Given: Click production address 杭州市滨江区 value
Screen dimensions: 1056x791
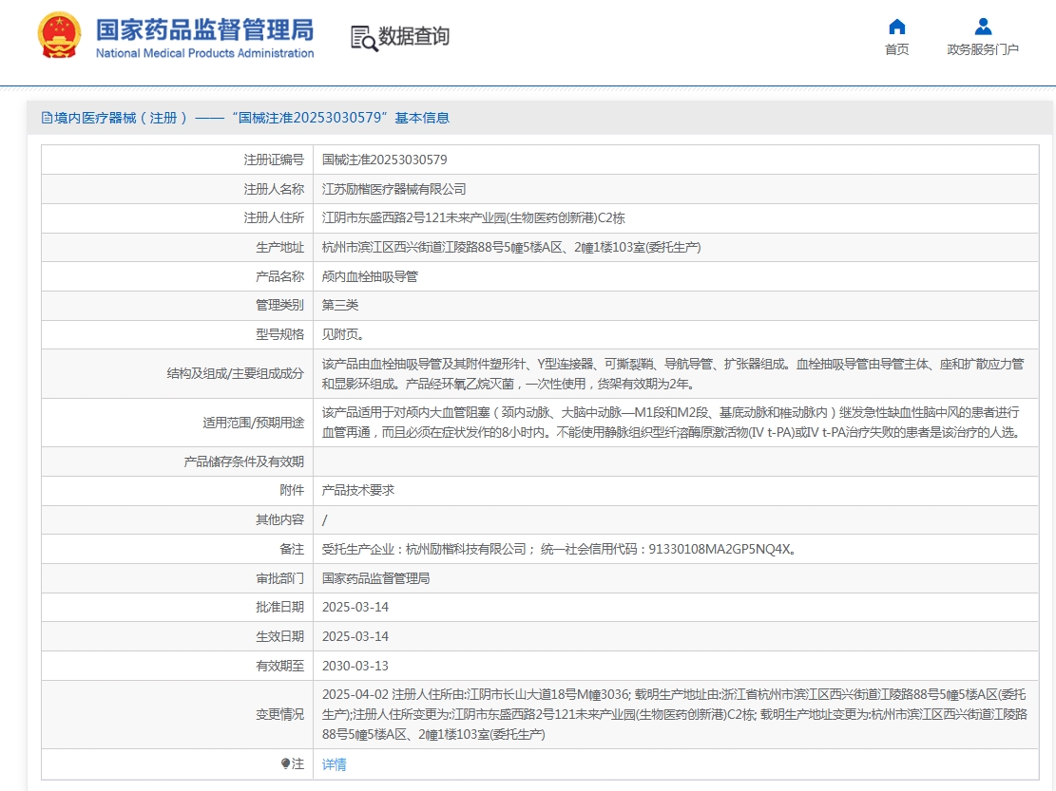Looking at the screenshot, I should 511,248.
